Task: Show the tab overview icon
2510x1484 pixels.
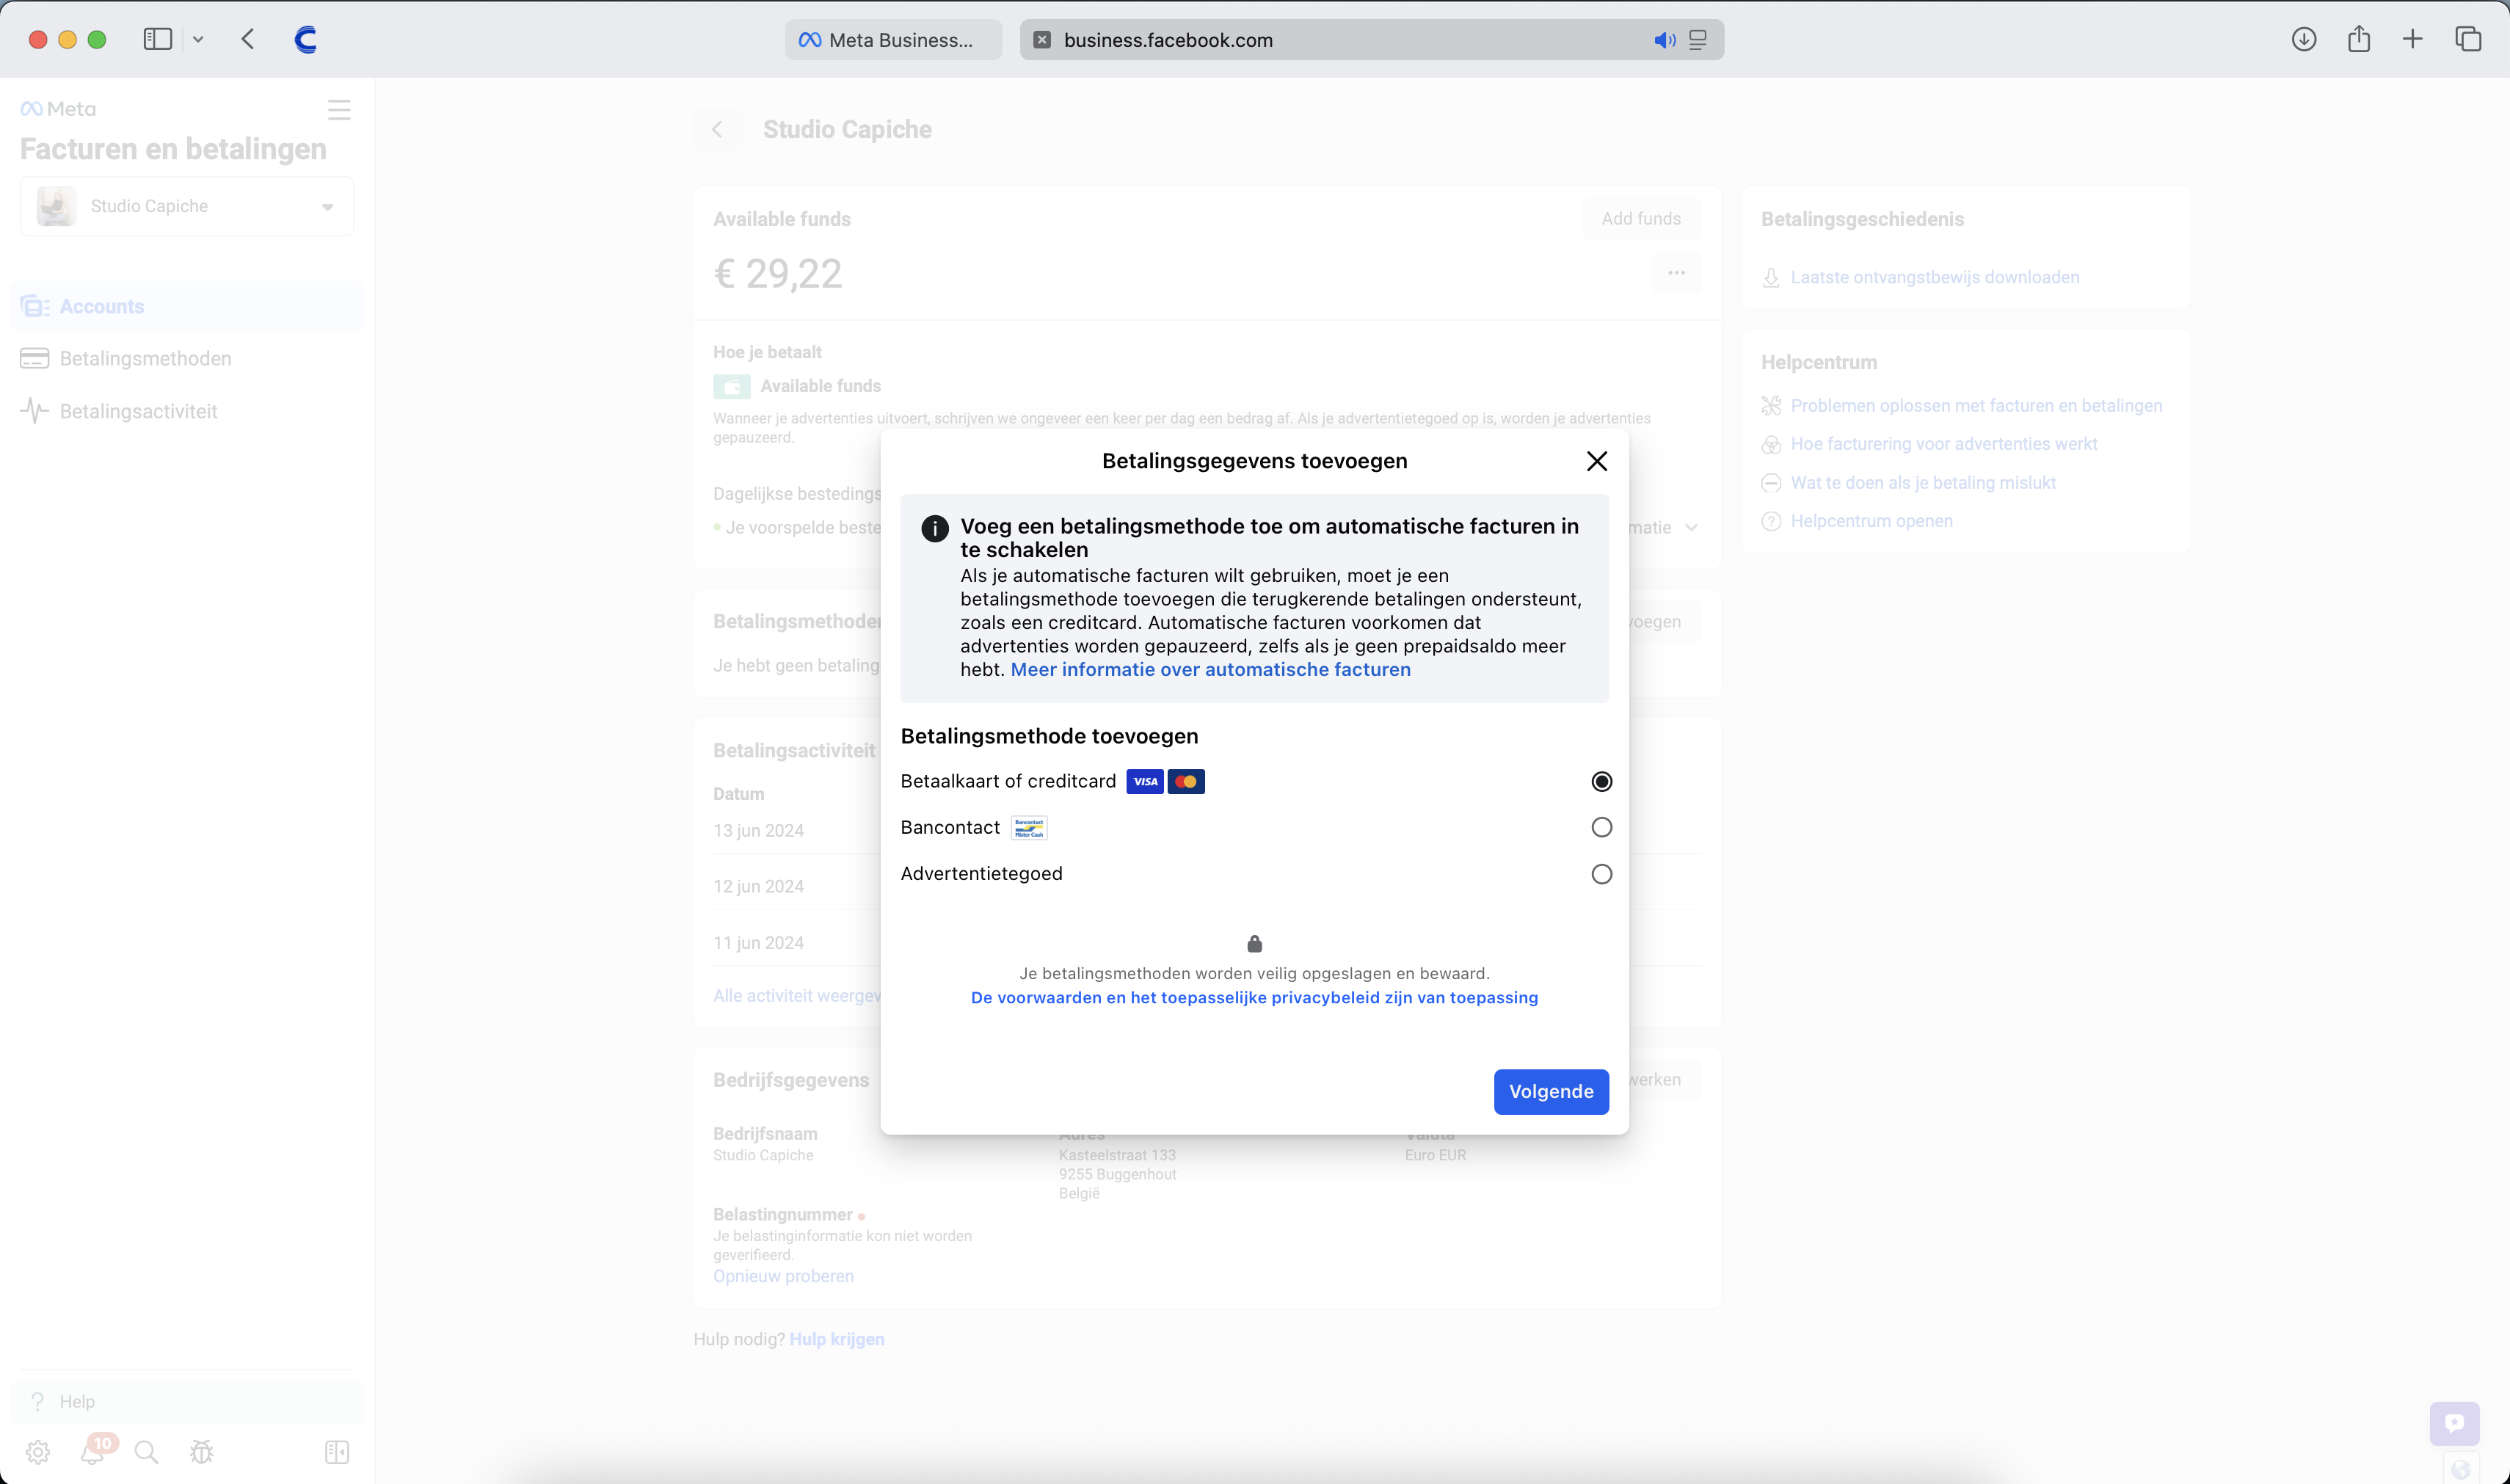Action: [2468, 39]
